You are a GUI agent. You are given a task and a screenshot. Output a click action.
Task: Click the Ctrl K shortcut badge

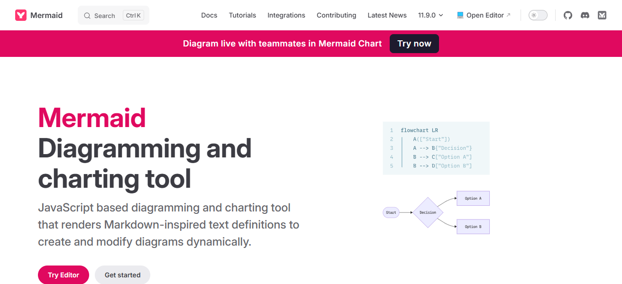point(133,16)
